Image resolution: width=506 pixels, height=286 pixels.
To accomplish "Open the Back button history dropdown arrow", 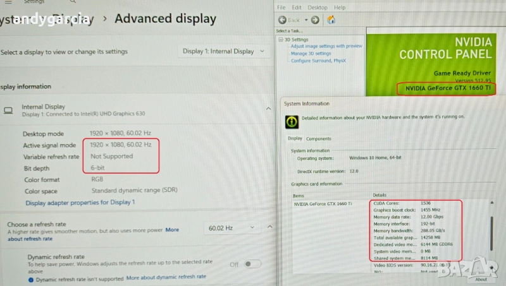I will pos(305,20).
